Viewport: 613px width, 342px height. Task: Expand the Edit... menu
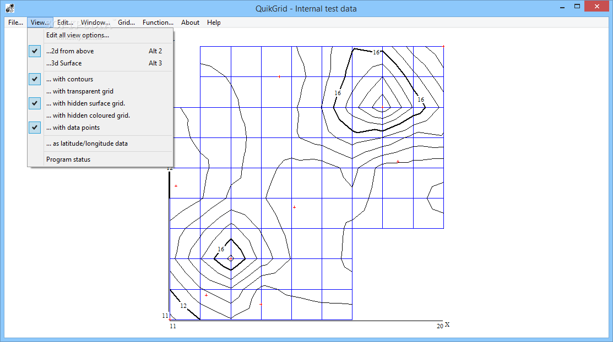65,23
